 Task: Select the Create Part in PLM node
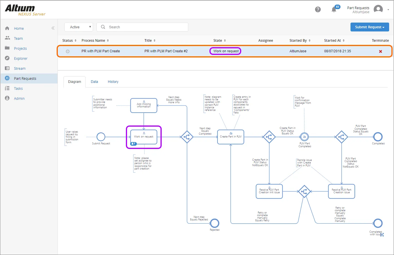click(231, 137)
